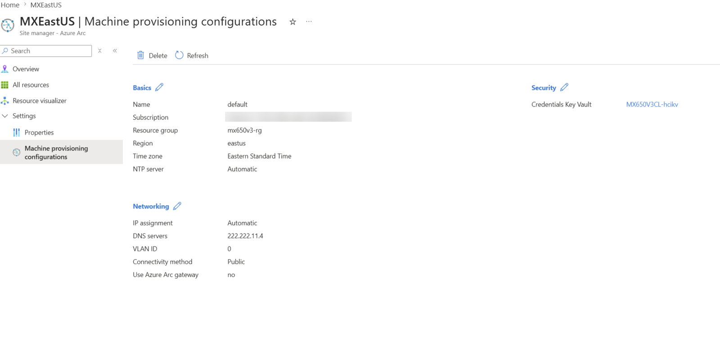Click the Use Azure Arc gateway label

(x=166, y=275)
